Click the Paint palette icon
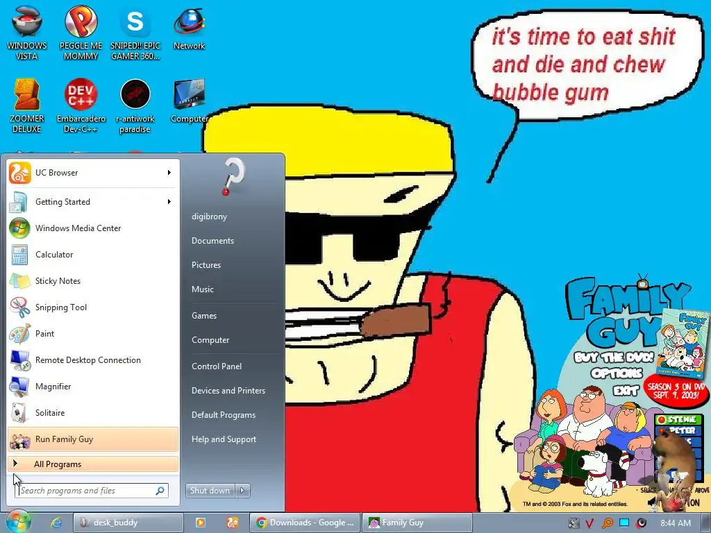The height and width of the screenshot is (533, 711). point(19,334)
